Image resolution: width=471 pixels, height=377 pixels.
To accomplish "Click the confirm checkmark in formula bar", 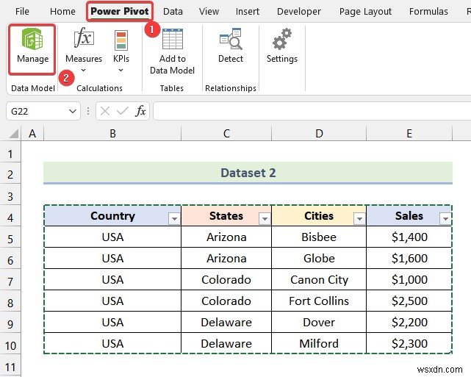I will pyautogui.click(x=122, y=111).
